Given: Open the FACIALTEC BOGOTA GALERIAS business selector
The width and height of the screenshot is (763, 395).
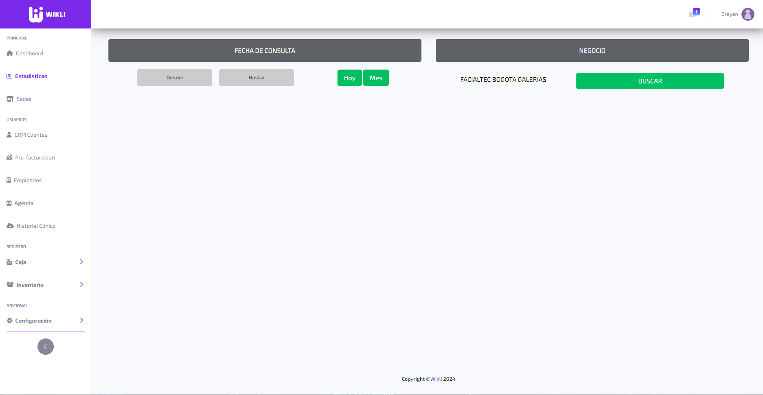Looking at the screenshot, I should [x=503, y=80].
